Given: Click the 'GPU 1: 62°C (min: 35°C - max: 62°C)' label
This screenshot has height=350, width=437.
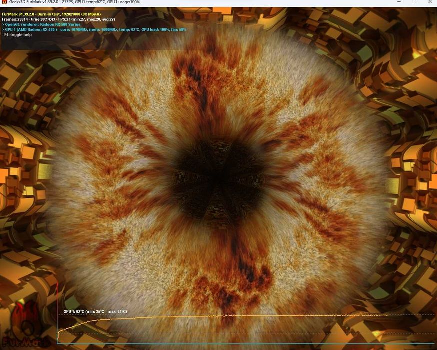Looking at the screenshot, I should pos(95,312).
